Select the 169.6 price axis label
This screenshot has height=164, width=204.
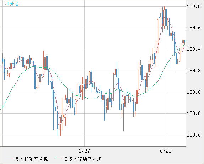click(194, 28)
